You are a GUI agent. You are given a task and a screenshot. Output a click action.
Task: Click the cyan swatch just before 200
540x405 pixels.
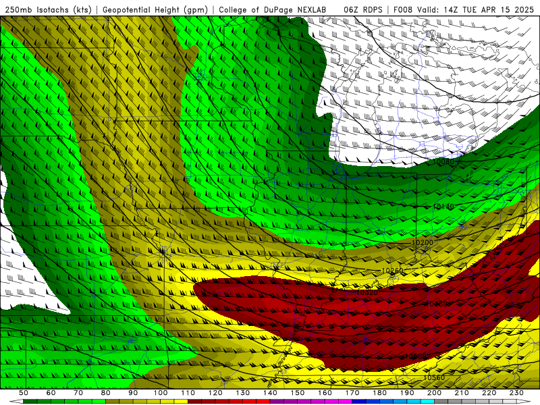[x=427, y=402]
